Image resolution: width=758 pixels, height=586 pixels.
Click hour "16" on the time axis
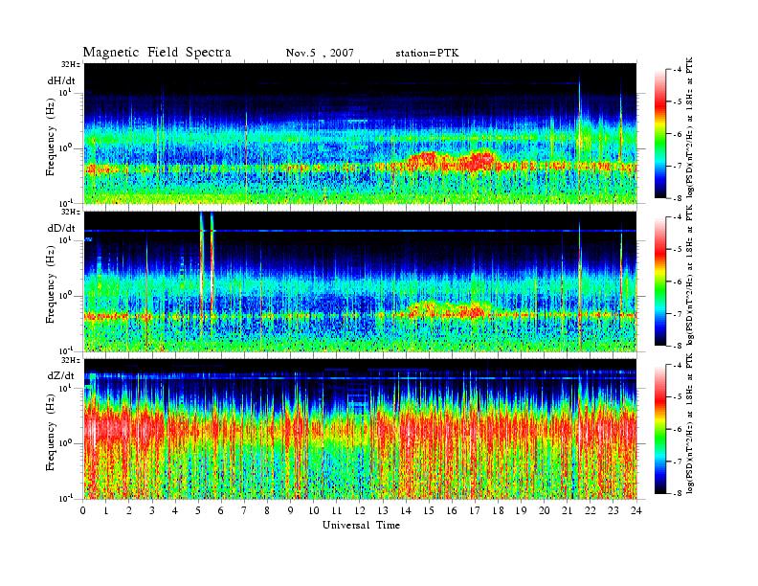coord(452,510)
